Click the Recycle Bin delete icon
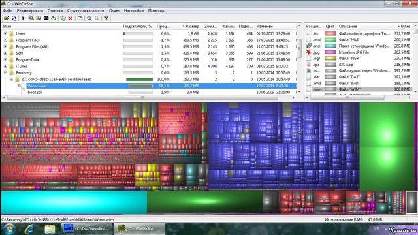The image size is (418, 235). (x=63, y=18)
